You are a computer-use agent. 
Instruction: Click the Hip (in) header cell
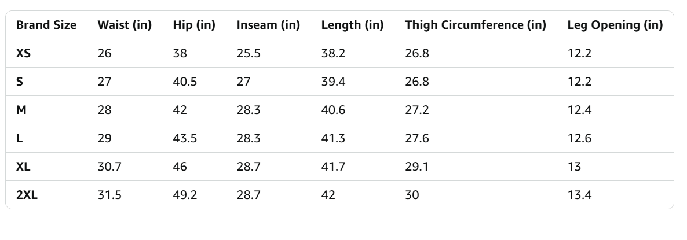pyautogui.click(x=194, y=25)
